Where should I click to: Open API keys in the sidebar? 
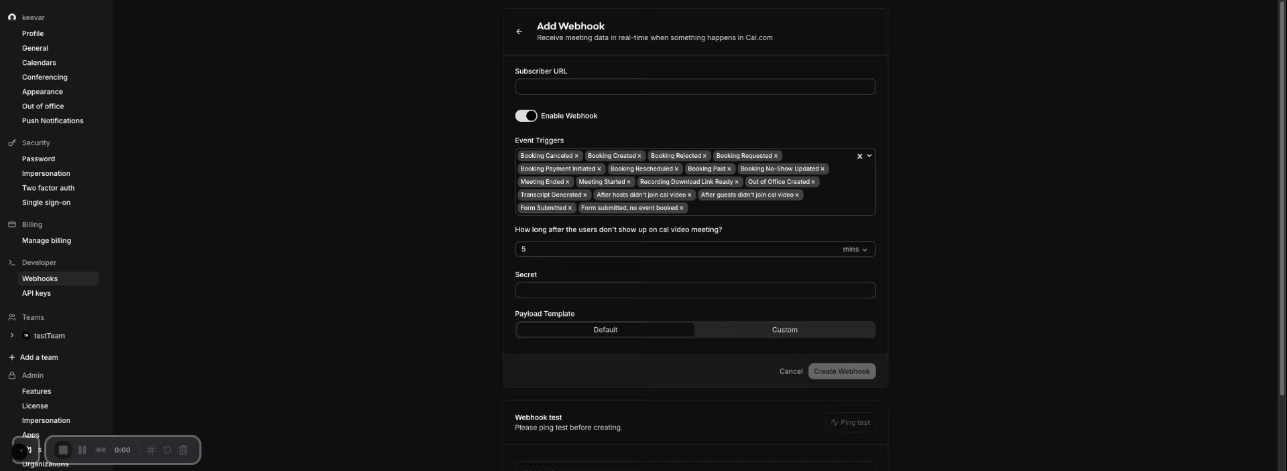[x=36, y=293]
